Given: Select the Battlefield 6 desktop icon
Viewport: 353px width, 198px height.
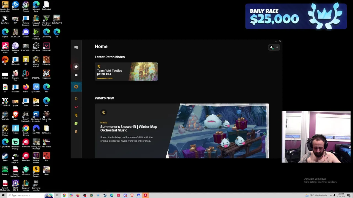Looking at the screenshot, I should tap(57, 20).
